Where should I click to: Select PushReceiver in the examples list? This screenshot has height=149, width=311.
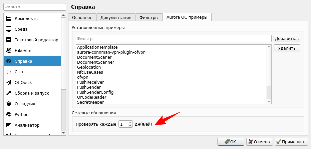(x=90, y=82)
